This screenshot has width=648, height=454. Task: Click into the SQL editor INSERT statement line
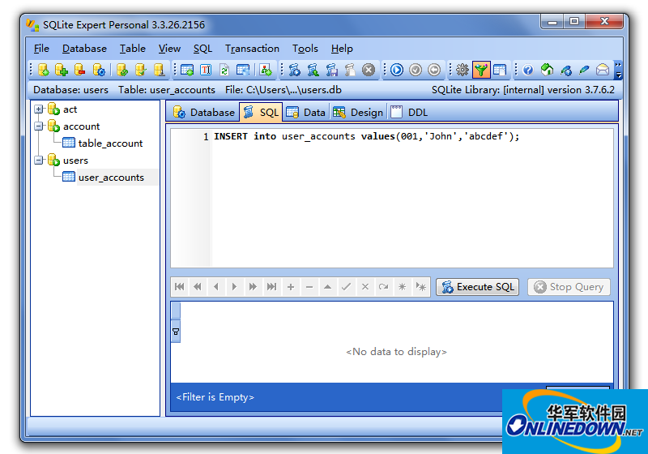click(x=366, y=136)
